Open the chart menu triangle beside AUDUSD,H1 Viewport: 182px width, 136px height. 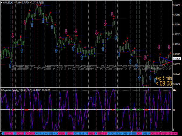tap(2, 3)
